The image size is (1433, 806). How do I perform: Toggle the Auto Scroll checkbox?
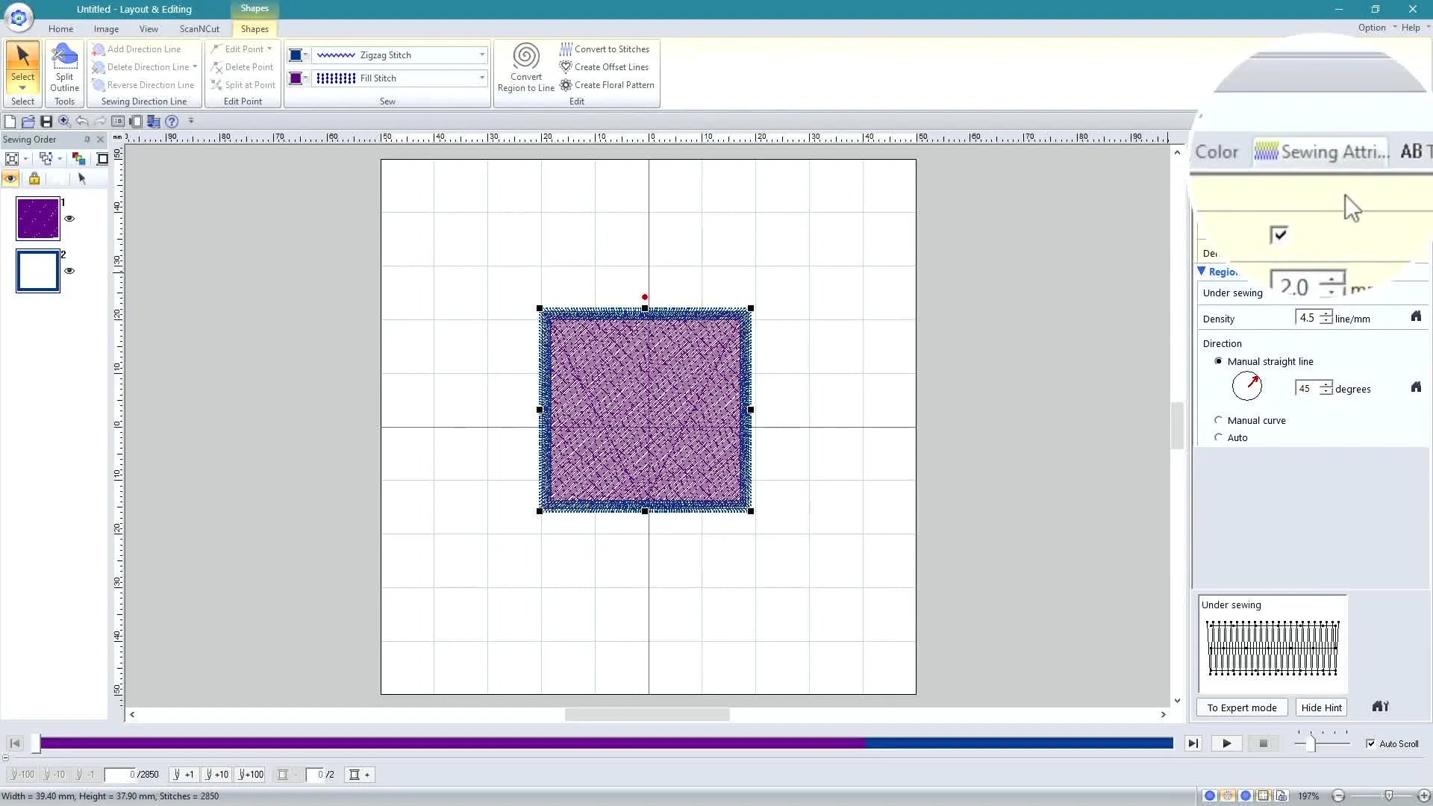[1370, 743]
